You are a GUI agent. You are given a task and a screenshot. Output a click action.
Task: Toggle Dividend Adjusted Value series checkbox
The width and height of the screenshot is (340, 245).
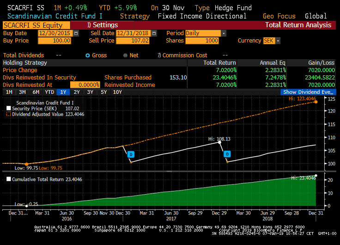pos(9,114)
